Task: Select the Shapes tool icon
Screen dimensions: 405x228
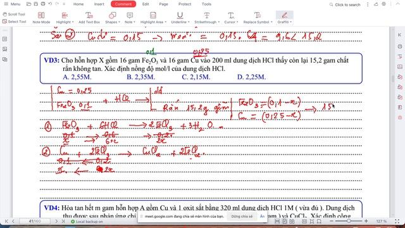Action: click(x=112, y=15)
